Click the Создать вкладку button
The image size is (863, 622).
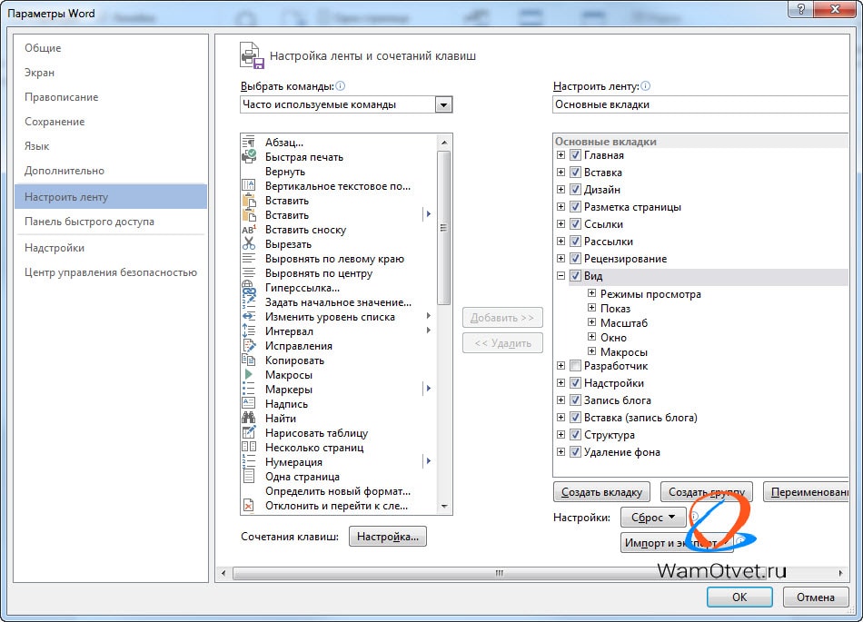tap(601, 491)
